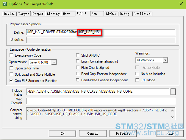Click the Include Paths field

pyautogui.click(x=98, y=91)
